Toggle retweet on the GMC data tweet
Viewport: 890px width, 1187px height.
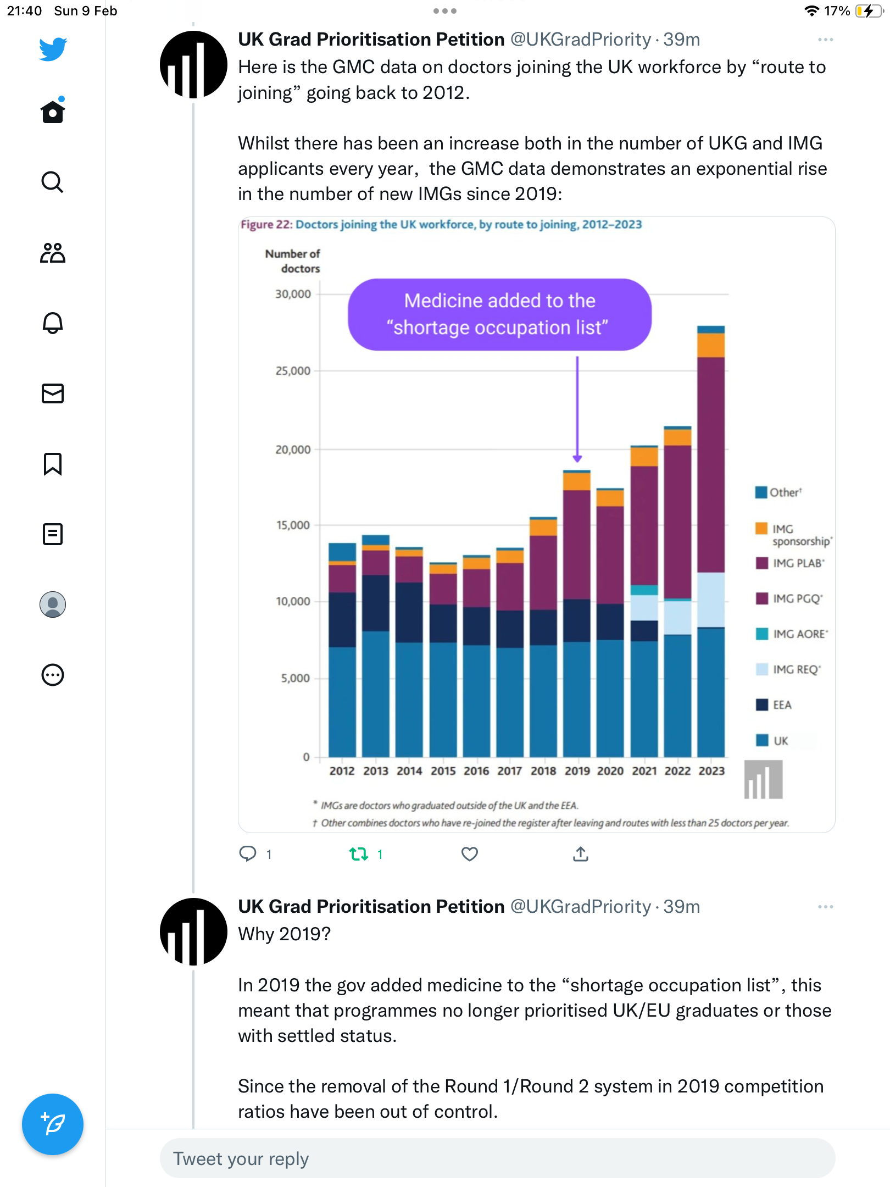click(x=366, y=854)
